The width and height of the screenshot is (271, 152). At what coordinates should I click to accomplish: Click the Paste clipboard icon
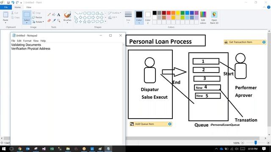click(x=6, y=15)
